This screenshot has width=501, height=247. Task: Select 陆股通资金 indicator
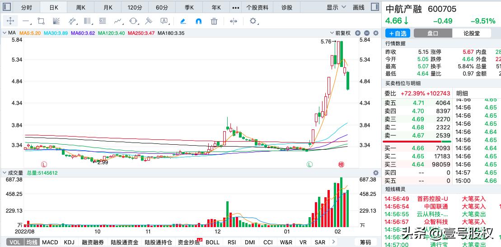click(125, 242)
